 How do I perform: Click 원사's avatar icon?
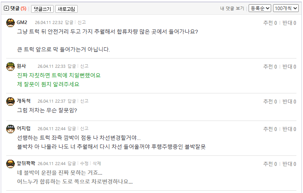click(x=10, y=67)
